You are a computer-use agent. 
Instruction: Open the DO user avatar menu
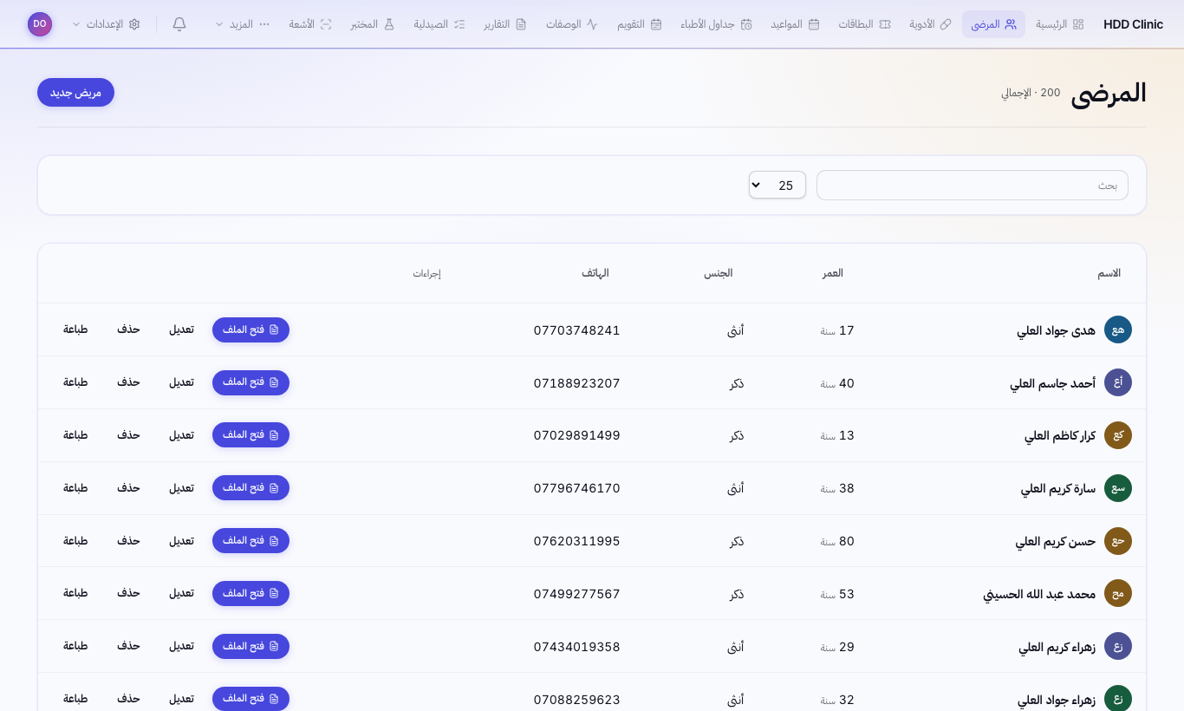pyautogui.click(x=40, y=24)
